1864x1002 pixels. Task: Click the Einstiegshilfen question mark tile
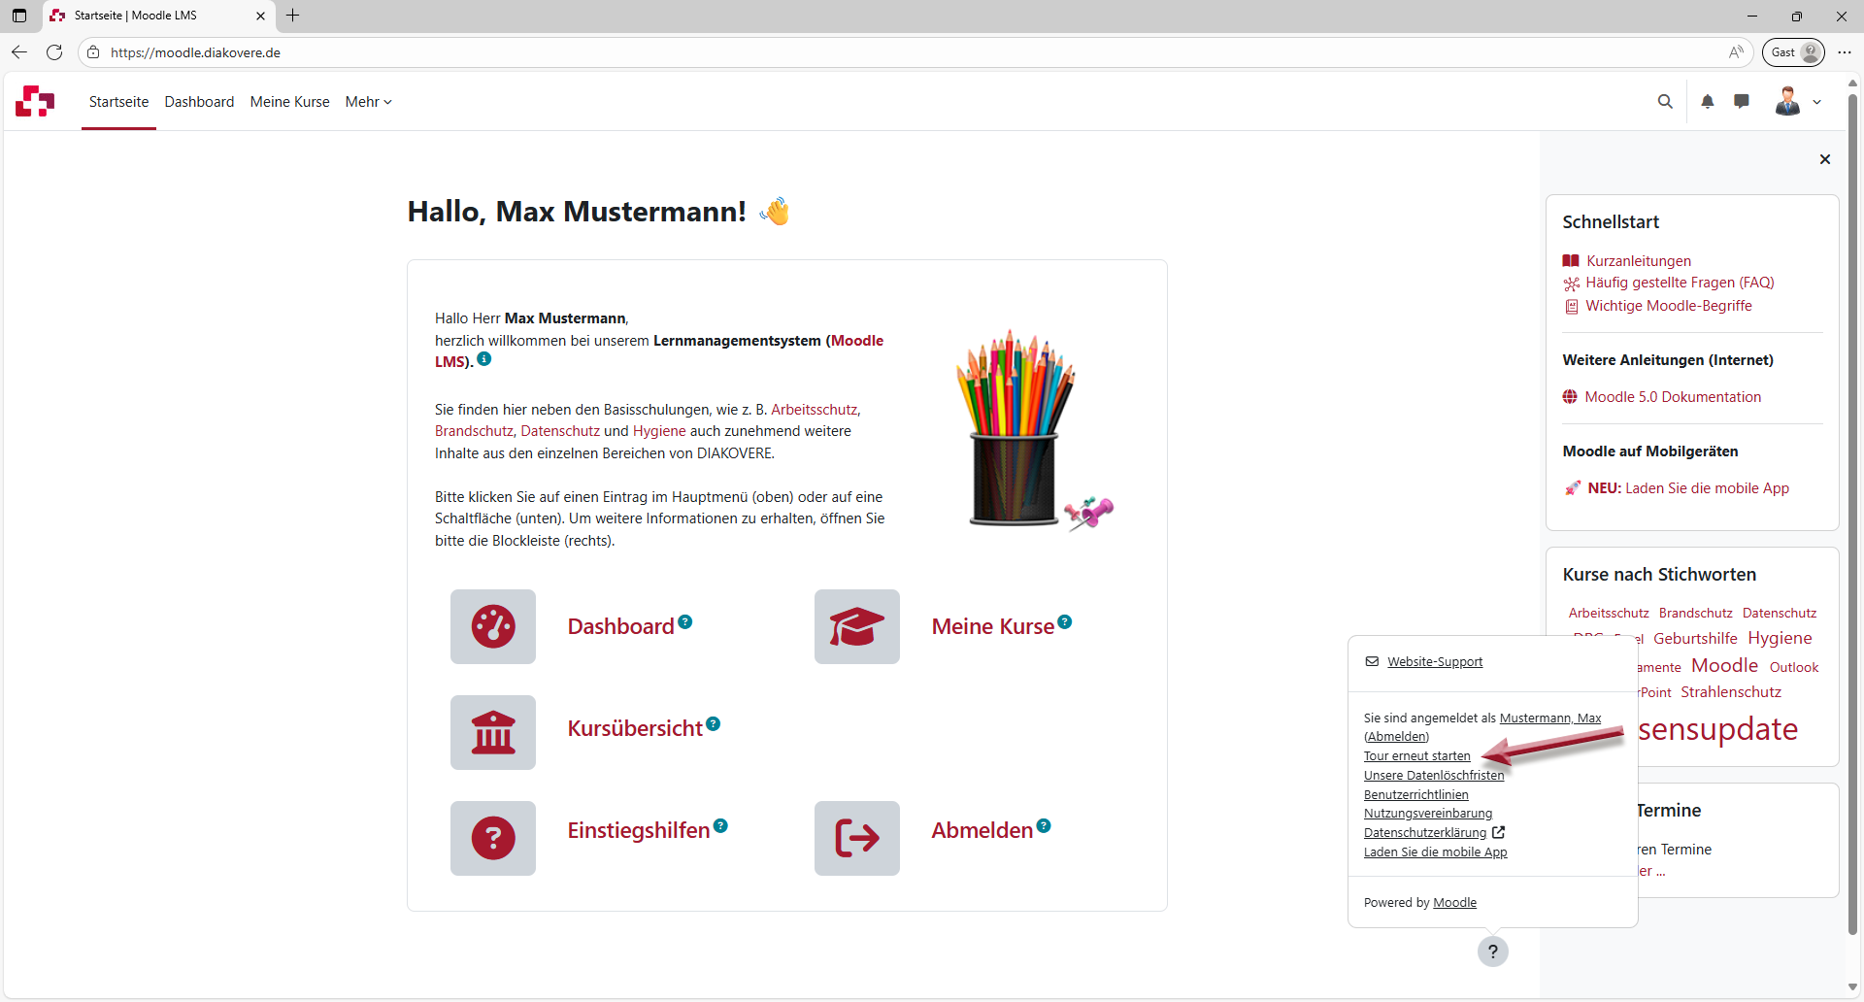[493, 838]
